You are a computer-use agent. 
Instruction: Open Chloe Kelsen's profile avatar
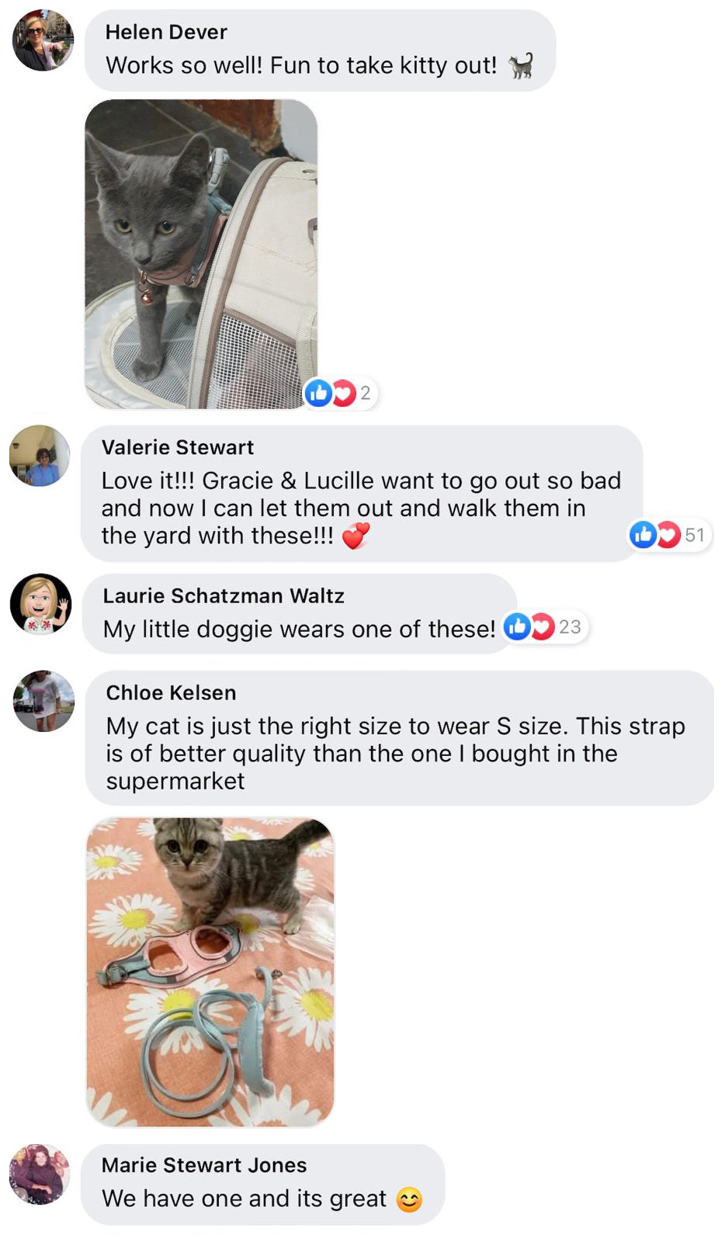coord(43,701)
